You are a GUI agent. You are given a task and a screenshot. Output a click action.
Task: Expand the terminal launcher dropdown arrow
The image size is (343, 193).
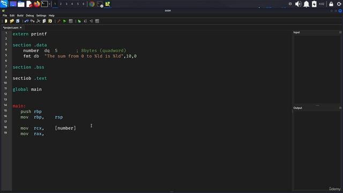(49, 4)
